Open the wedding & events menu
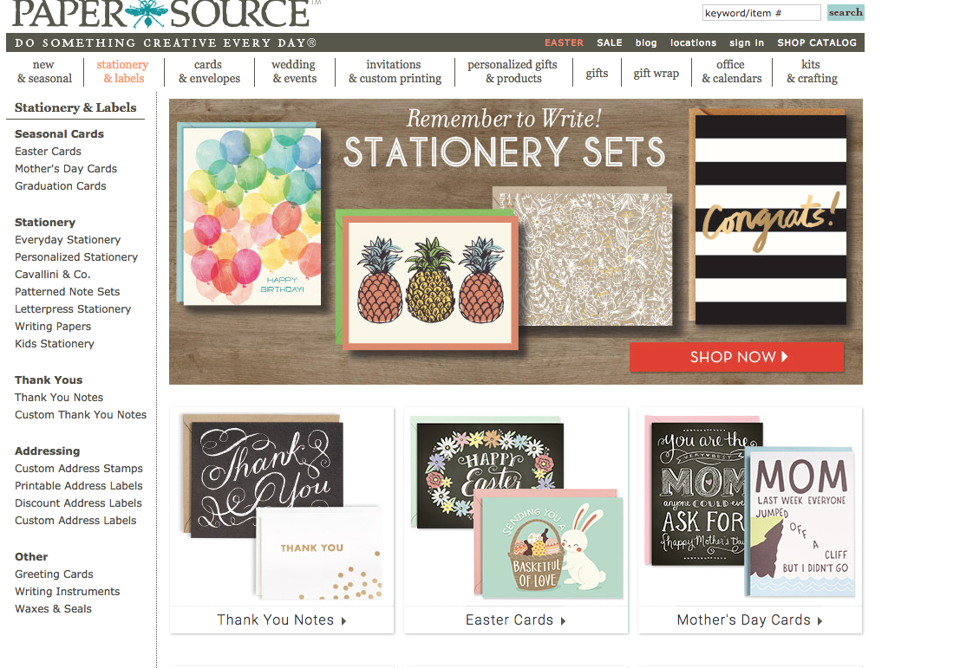 pos(295,72)
